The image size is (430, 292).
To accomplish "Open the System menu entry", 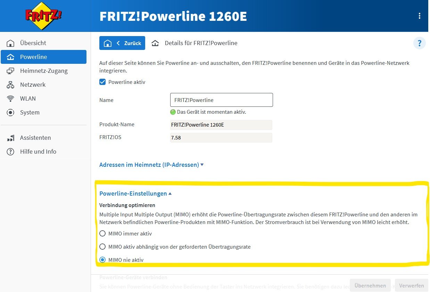I will [43, 112].
